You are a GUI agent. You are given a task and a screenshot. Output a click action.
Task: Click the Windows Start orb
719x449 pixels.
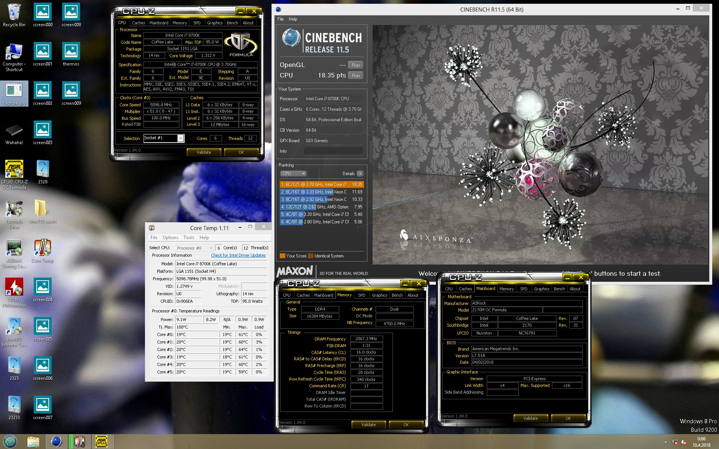click(x=10, y=442)
